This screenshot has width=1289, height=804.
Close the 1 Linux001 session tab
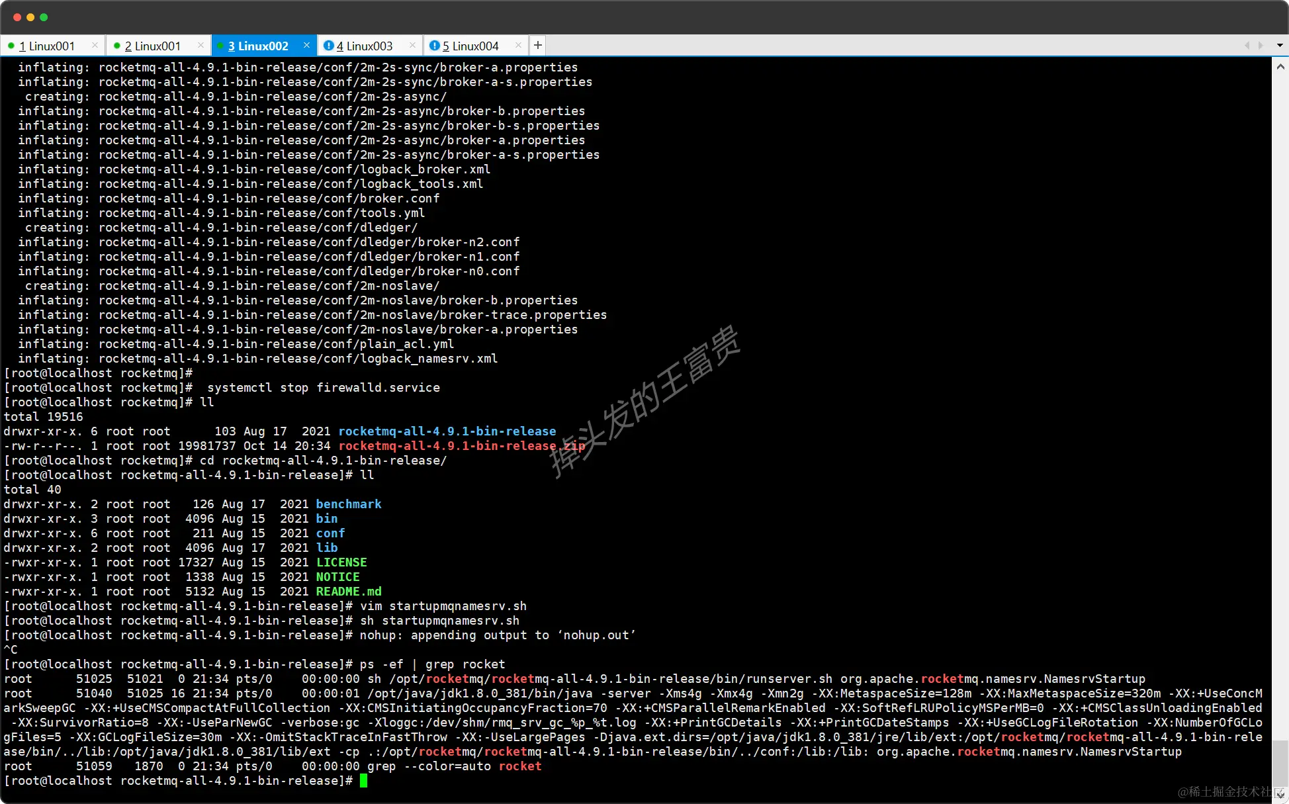coord(95,46)
